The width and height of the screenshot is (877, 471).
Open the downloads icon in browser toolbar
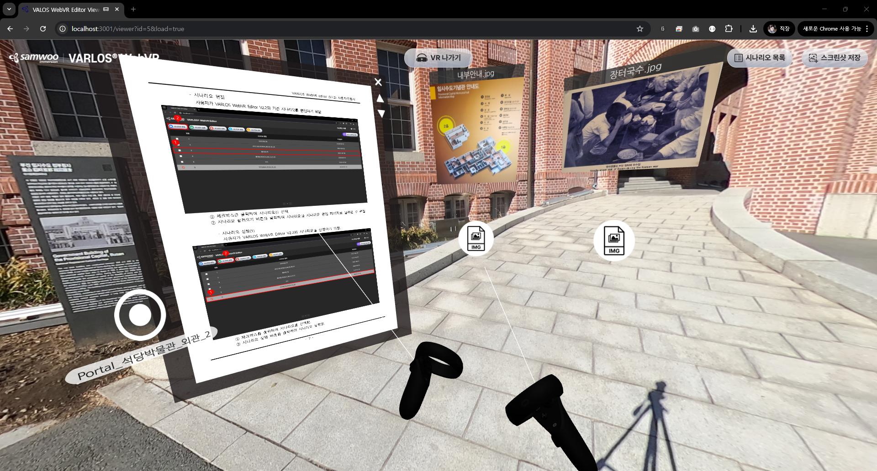tap(753, 28)
